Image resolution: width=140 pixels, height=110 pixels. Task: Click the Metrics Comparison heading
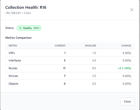[x=18, y=38]
